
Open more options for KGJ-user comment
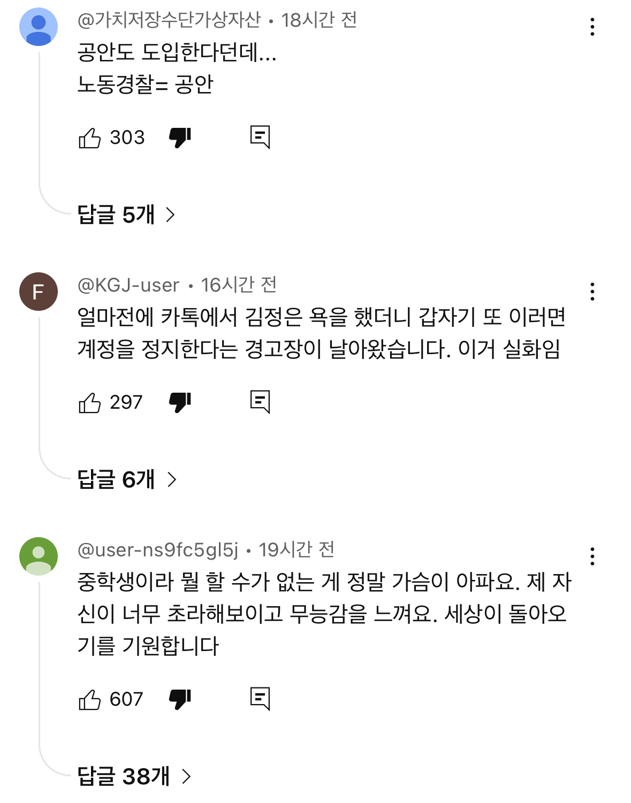pos(592,292)
